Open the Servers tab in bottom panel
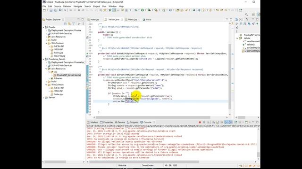Viewport: 302px width, 169px height. pos(120,122)
